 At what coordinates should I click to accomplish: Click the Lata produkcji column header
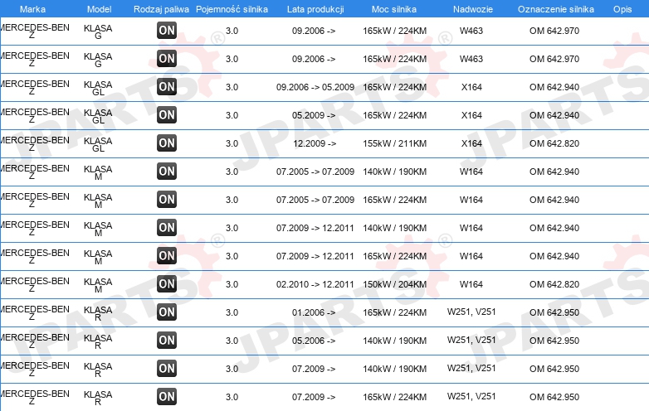tap(315, 9)
